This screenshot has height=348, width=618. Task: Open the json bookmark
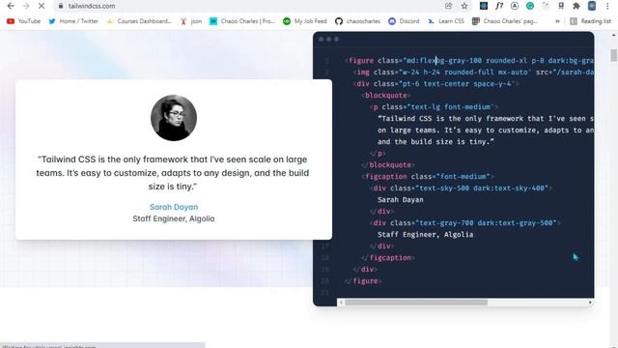click(191, 21)
